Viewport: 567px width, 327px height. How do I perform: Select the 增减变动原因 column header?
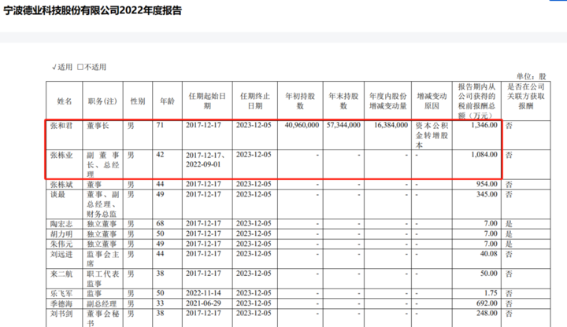click(432, 101)
